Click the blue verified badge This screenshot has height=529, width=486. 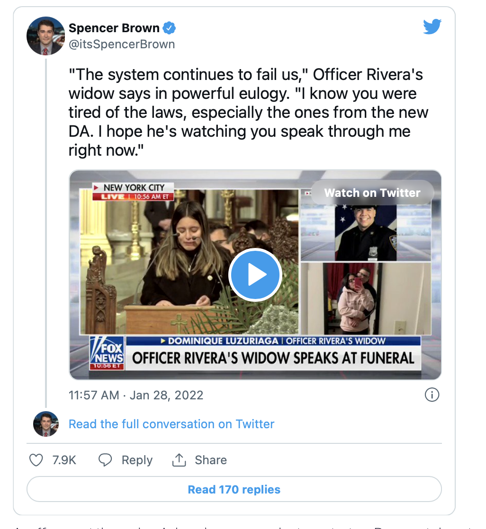coord(170,28)
